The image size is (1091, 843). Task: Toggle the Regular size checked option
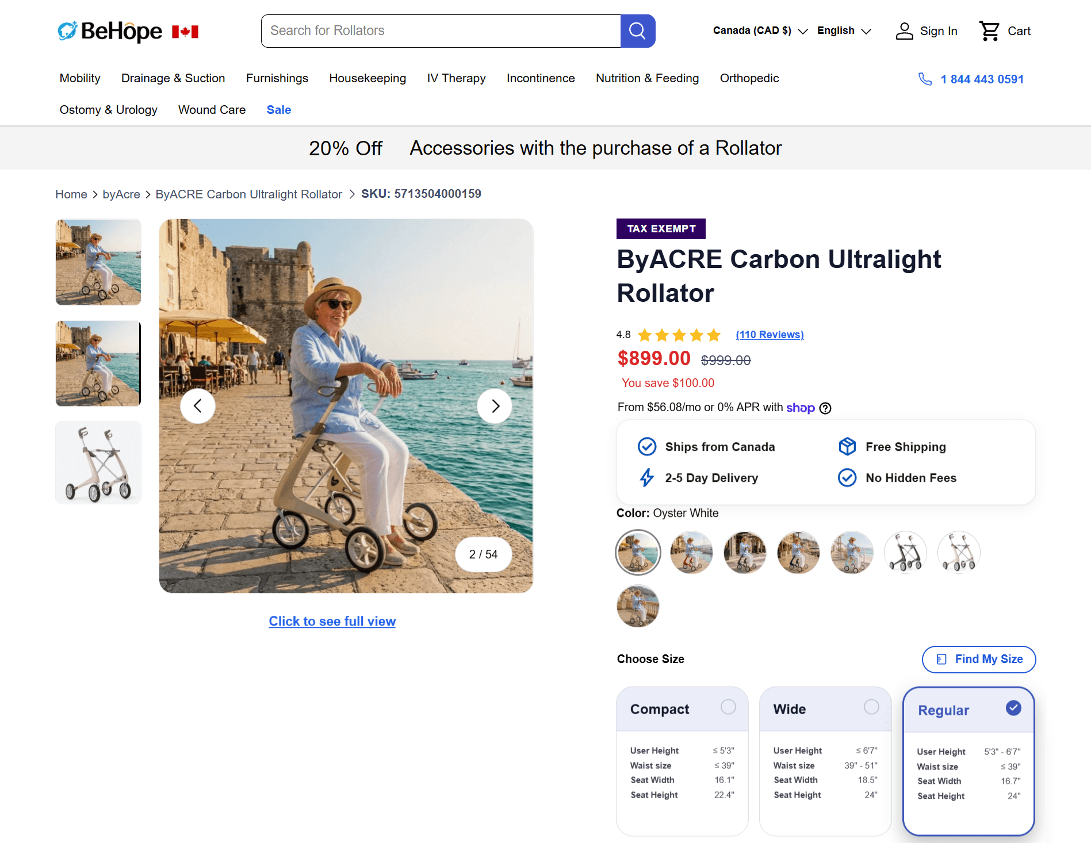1013,708
